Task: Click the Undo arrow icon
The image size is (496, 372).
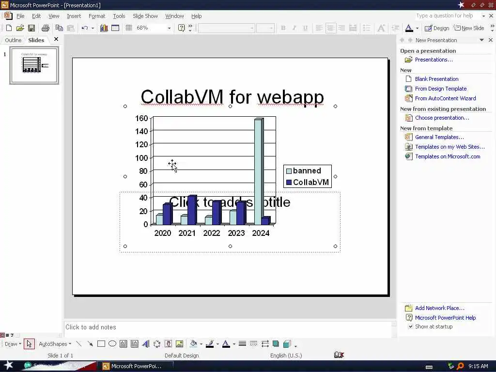Action: pos(84,28)
